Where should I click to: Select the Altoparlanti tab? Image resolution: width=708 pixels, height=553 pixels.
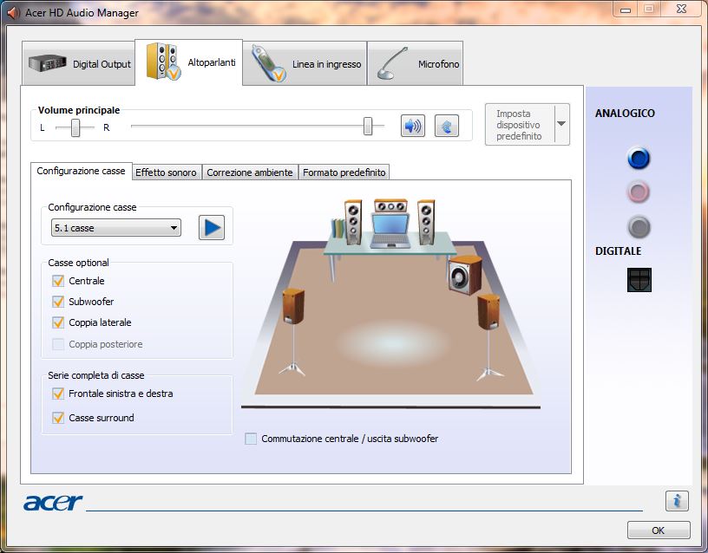coord(189,62)
